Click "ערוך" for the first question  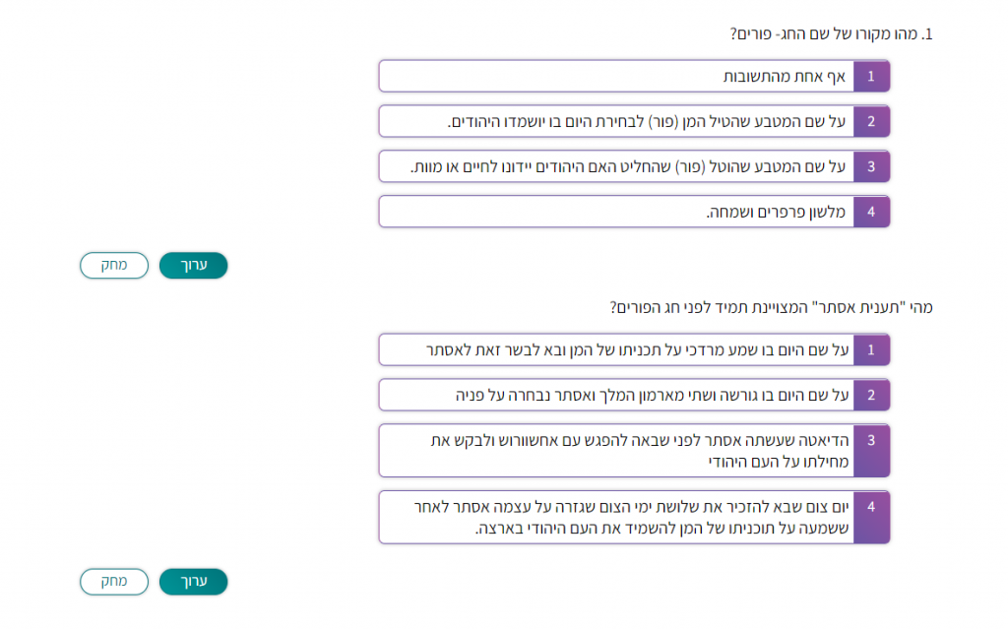tap(193, 266)
